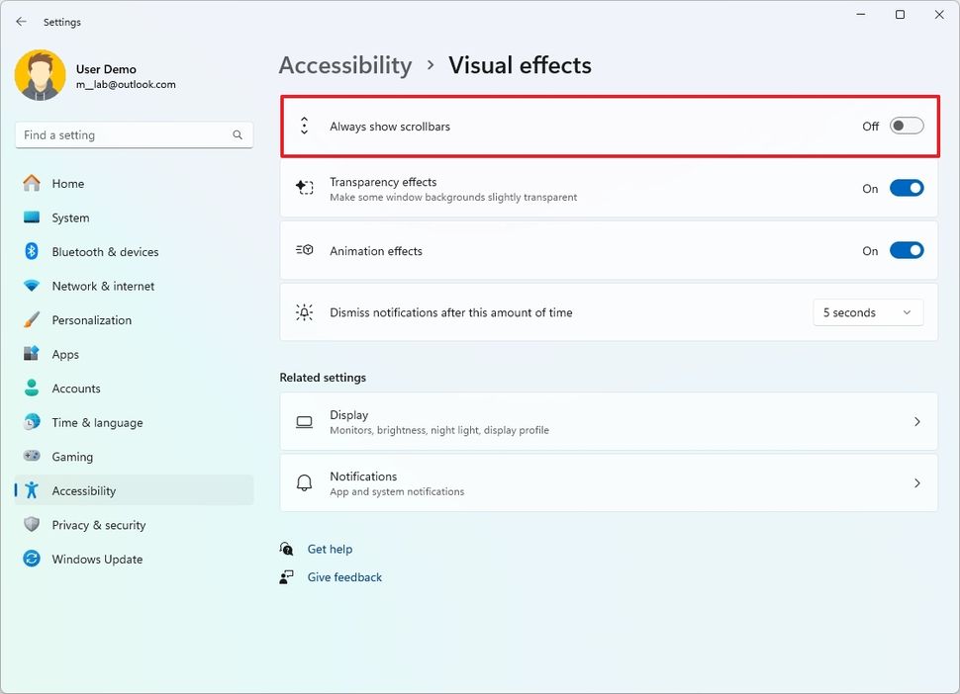
Task: Disable Transparency effects
Action: point(907,187)
